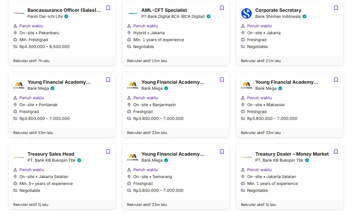Click bookmark icon on Banjarmasin Bank Mega job
The height and width of the screenshot is (214, 354).
click(x=222, y=80)
